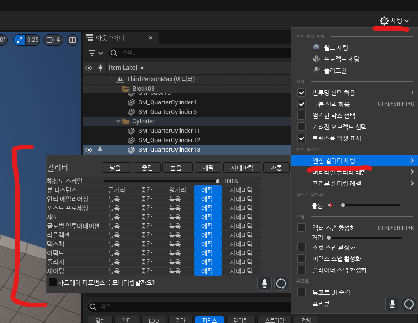The image size is (418, 323).
Task: Toggle 반투명 선택 허용 checkbox
Action: [x=302, y=92]
